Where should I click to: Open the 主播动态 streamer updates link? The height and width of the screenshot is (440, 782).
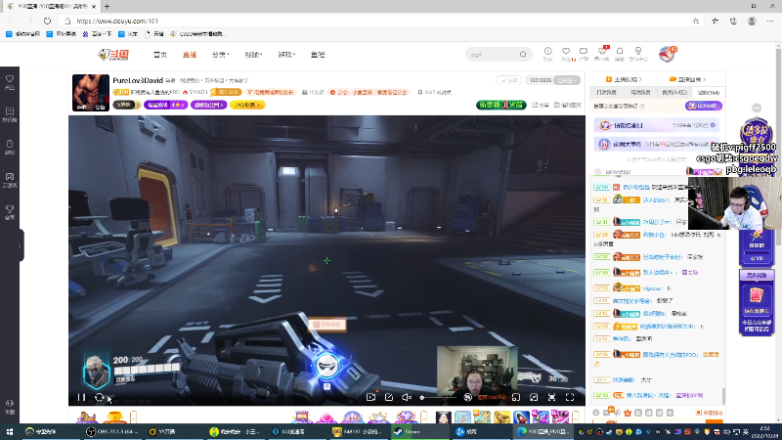(x=624, y=79)
